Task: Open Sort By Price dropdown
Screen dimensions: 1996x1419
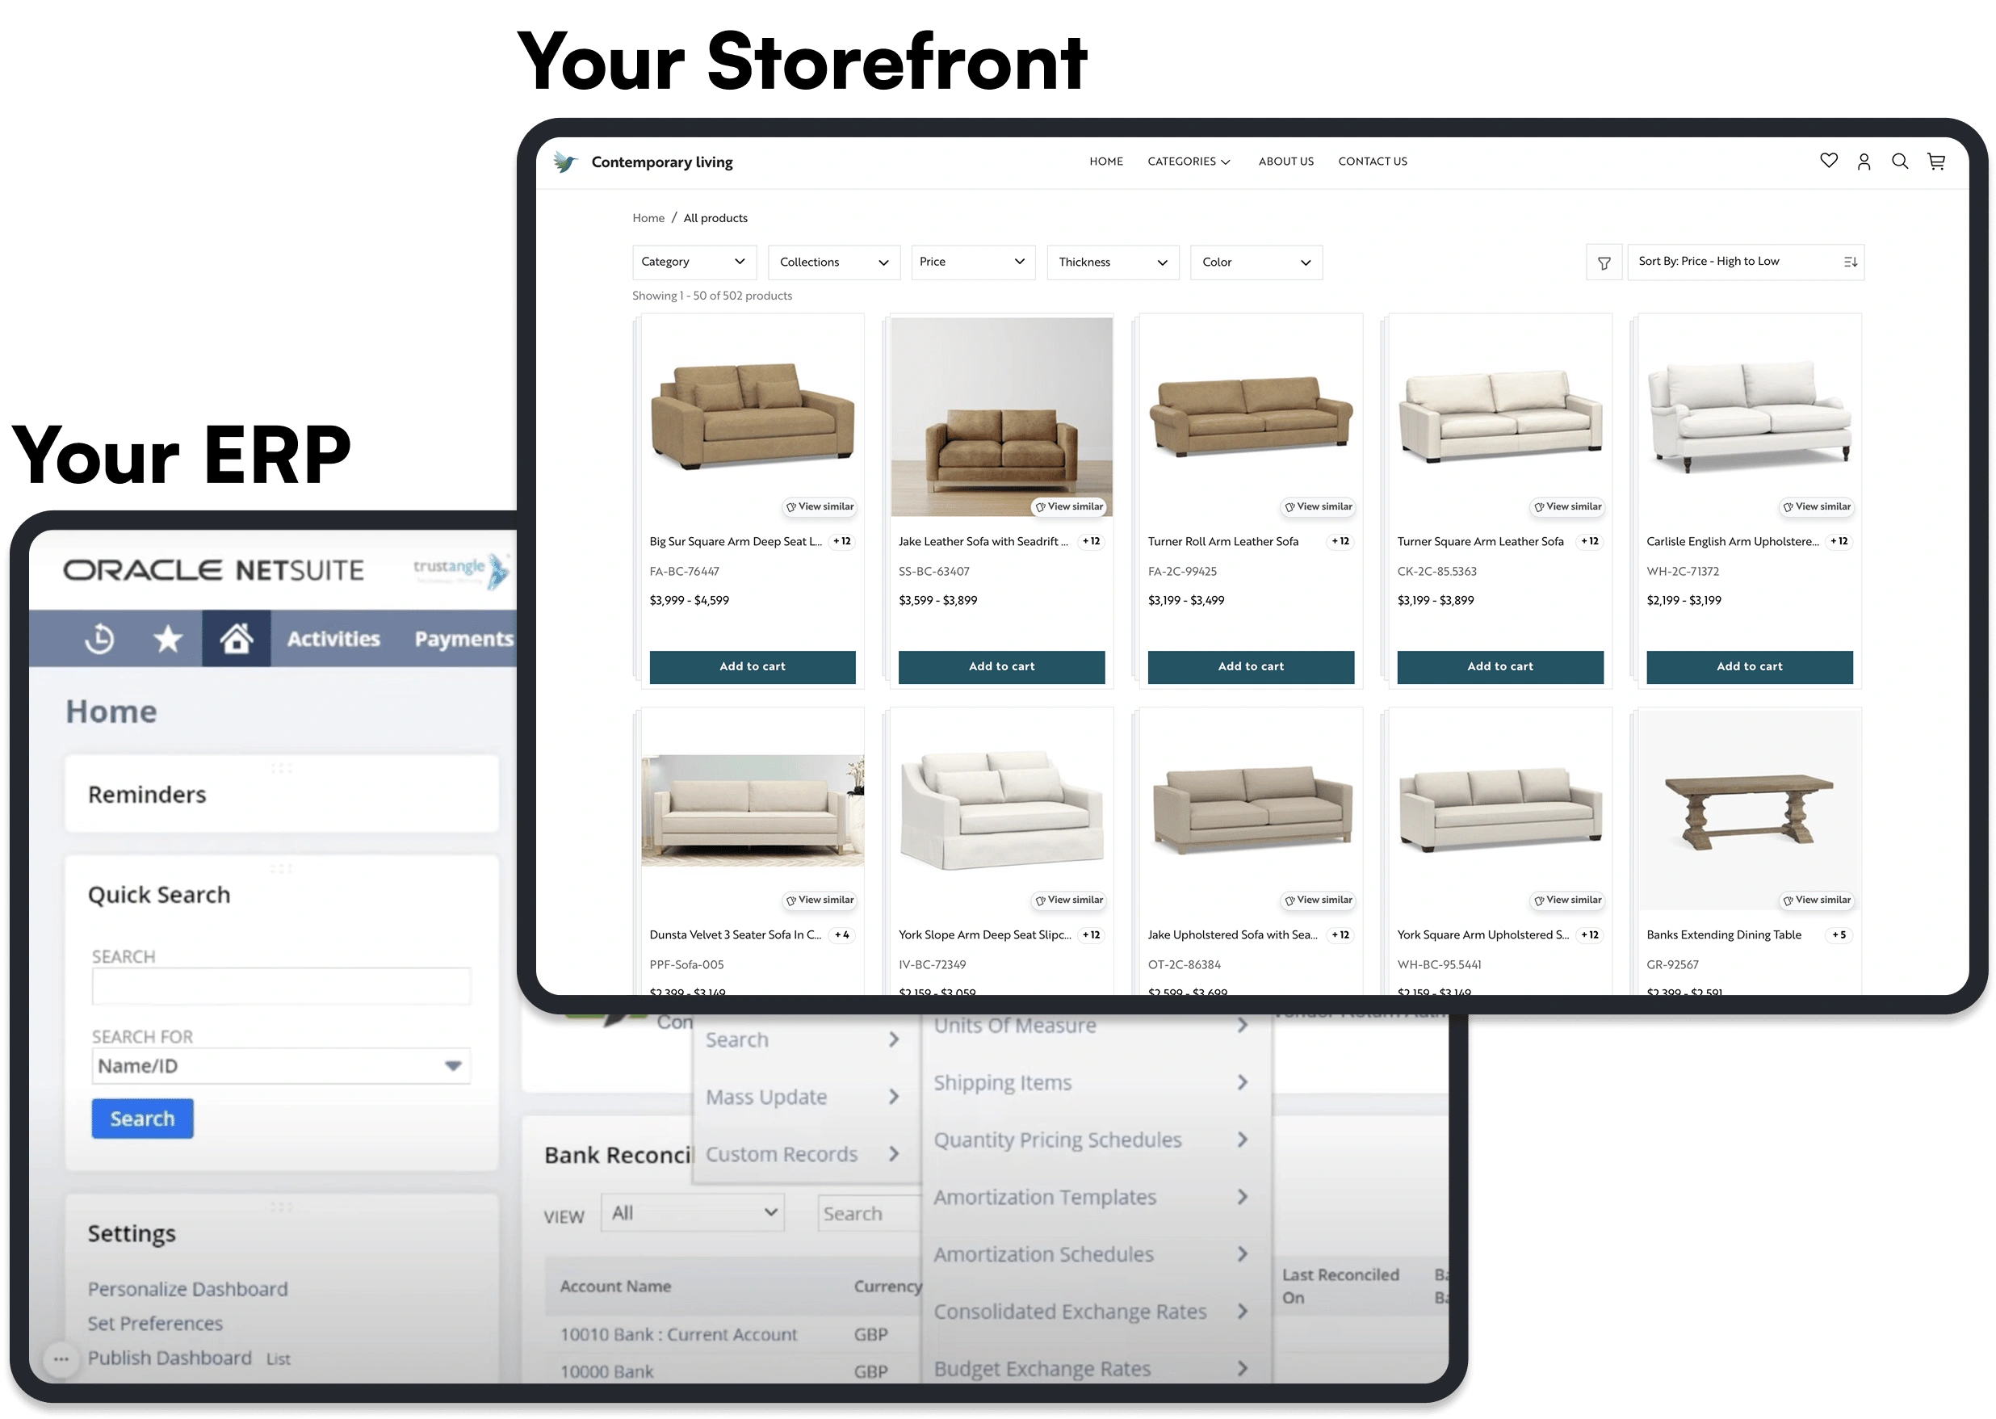Action: click(x=1746, y=262)
